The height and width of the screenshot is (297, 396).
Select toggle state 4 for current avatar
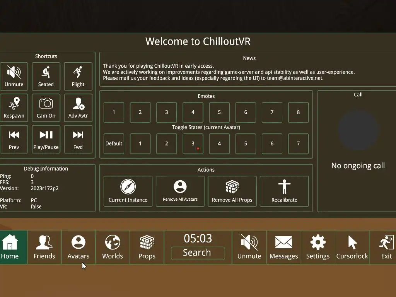coord(219,144)
